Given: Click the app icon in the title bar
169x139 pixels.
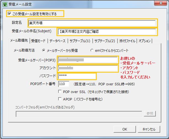Looking at the screenshot, I should point(5,4).
